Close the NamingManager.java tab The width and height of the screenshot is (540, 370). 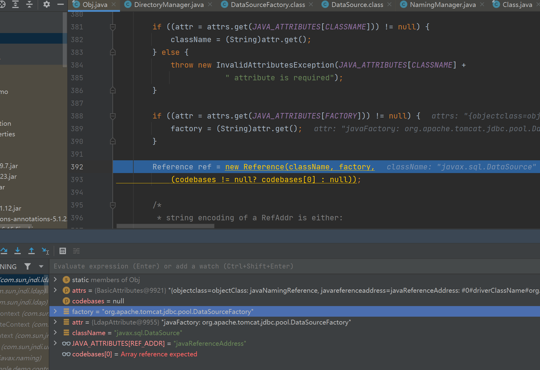[x=482, y=5]
